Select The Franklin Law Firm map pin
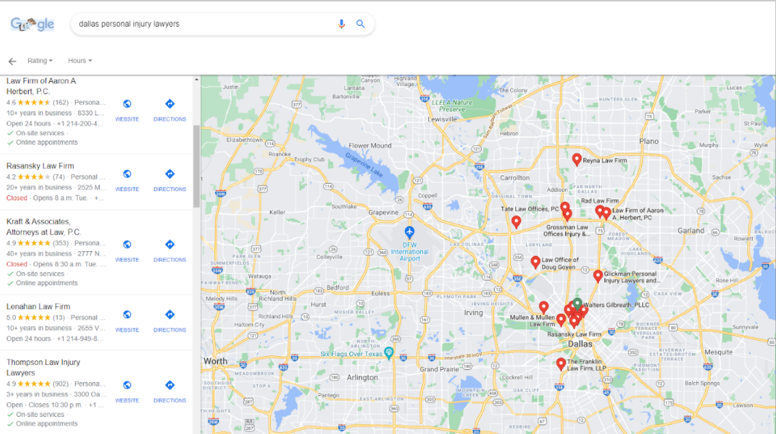Viewport: 776px width, 434px height. (561, 364)
